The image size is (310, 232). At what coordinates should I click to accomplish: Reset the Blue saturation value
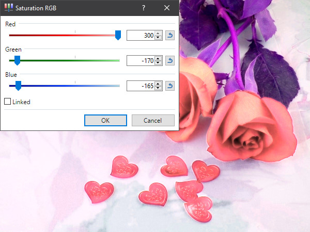tap(170, 86)
